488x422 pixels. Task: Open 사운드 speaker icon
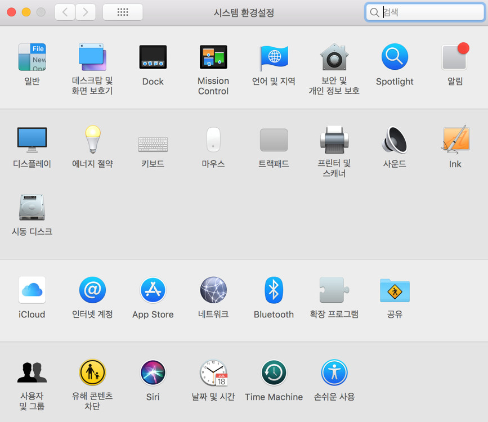point(395,140)
